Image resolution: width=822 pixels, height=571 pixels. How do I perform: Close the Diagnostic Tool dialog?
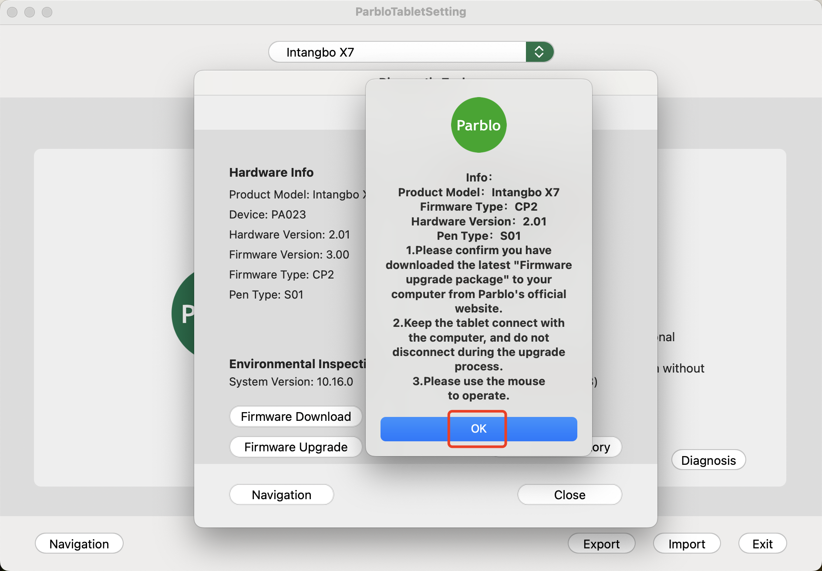pos(569,495)
